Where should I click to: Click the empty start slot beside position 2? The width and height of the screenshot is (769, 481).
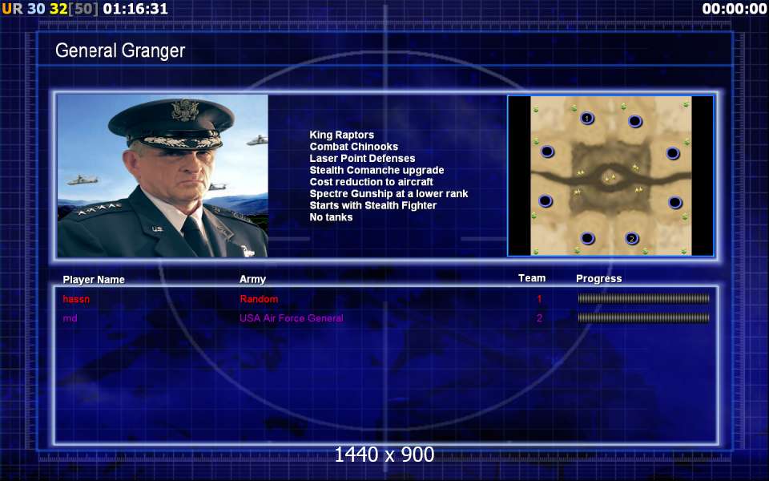[587, 239]
